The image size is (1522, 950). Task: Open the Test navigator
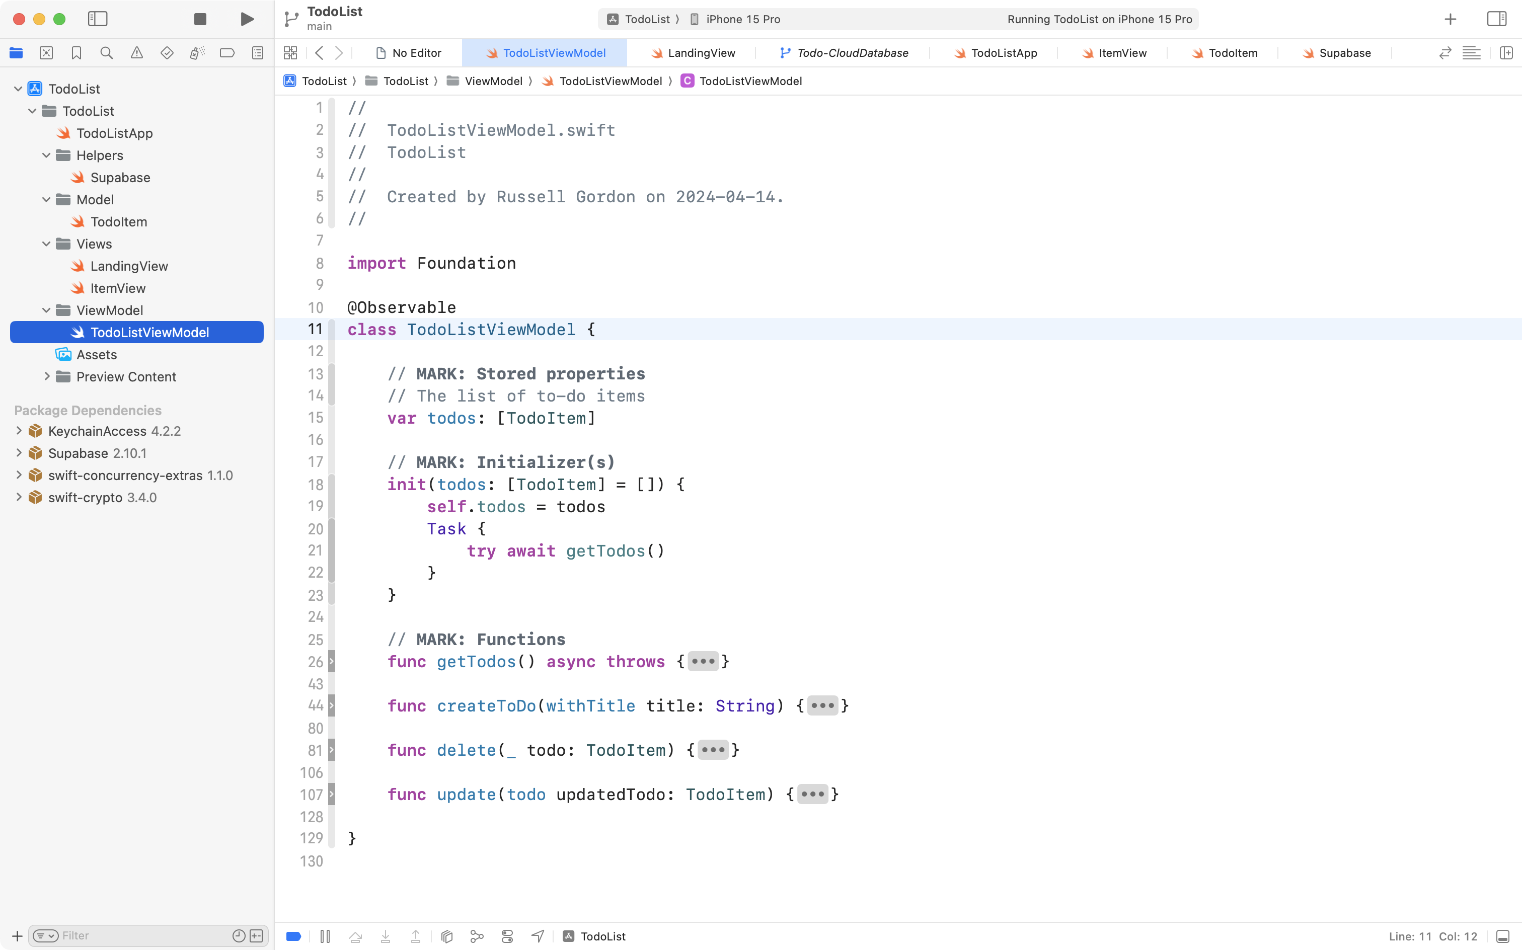coord(167,53)
